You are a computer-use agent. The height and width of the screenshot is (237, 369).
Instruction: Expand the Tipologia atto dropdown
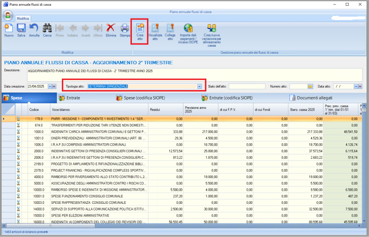click(199, 86)
